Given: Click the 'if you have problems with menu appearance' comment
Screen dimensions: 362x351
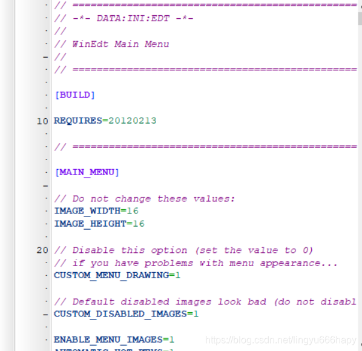Looking at the screenshot, I should coord(196,263).
